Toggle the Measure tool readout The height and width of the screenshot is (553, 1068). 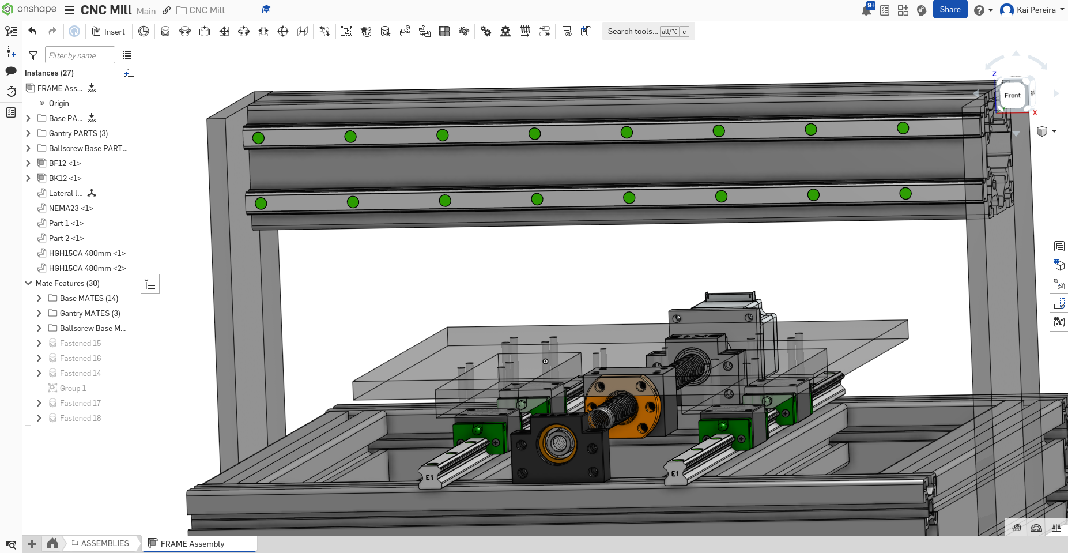pyautogui.click(x=1017, y=528)
